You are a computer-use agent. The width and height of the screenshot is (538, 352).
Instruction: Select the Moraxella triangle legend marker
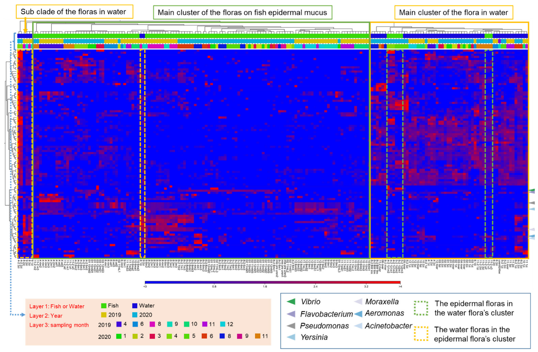(x=358, y=301)
